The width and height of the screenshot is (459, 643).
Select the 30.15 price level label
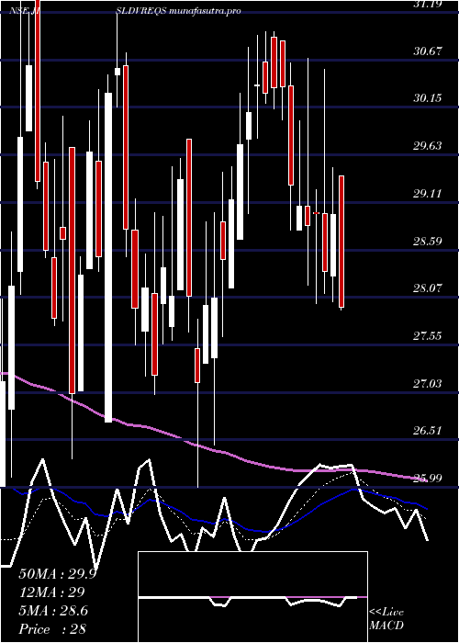429,98
